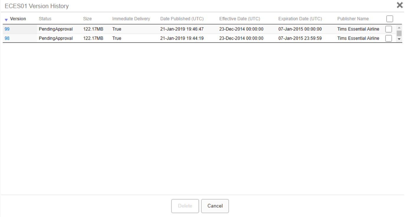Sort by Expiration Date (UTC) header
This screenshot has height=217, width=405.
point(300,19)
